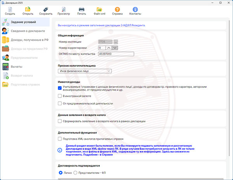This screenshot has width=233, height=180.
Task: Tick От предпринимательской деятельности checkbox
Action: pyautogui.click(x=60, y=103)
